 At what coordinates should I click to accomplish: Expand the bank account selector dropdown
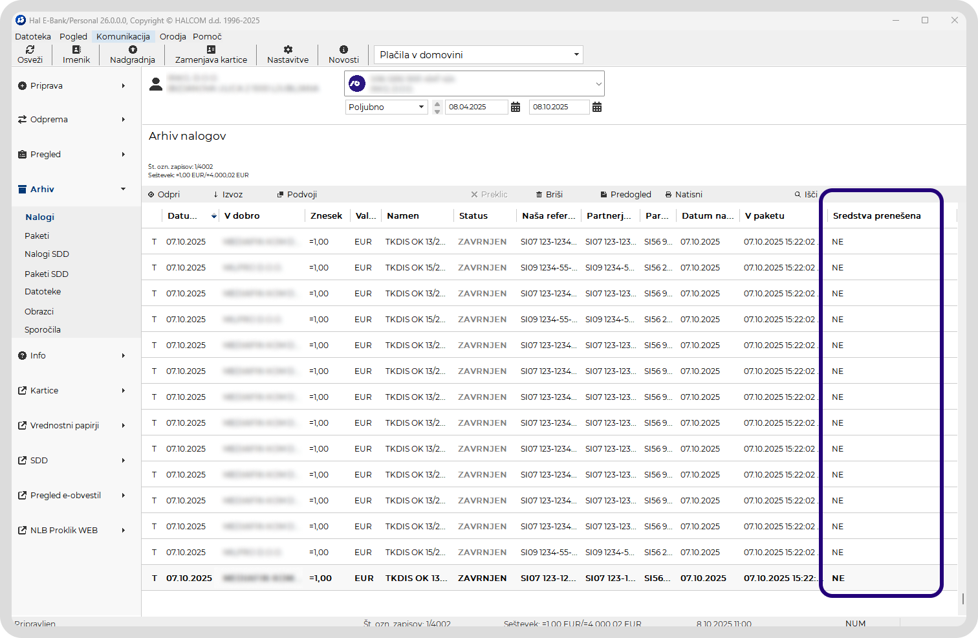coord(598,84)
